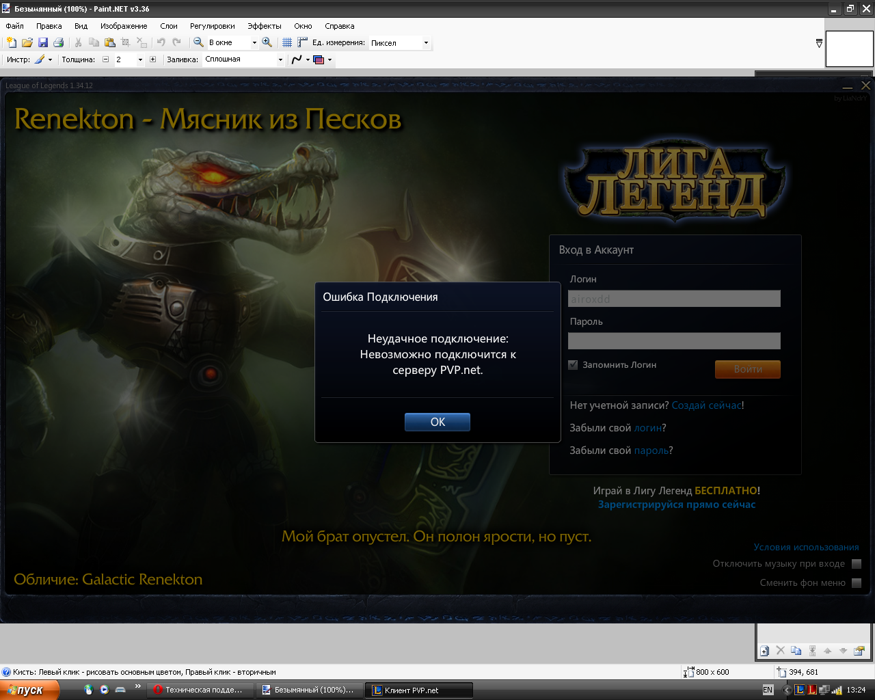Toggle 'Сменить фон меню' checkbox
The width and height of the screenshot is (875, 700).
pos(857,583)
